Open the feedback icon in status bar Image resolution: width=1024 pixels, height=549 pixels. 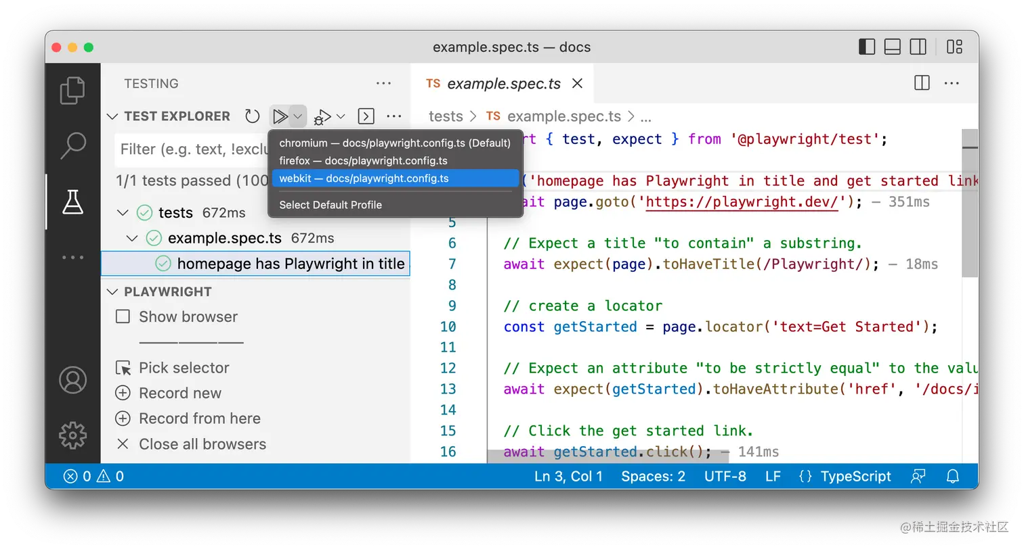(918, 476)
